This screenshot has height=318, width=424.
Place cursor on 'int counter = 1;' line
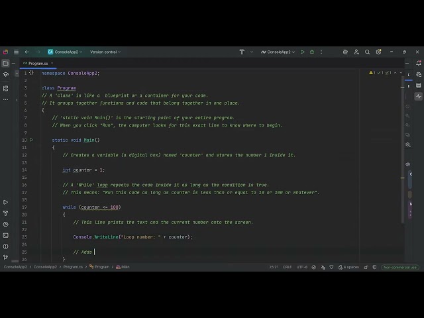pos(83,170)
